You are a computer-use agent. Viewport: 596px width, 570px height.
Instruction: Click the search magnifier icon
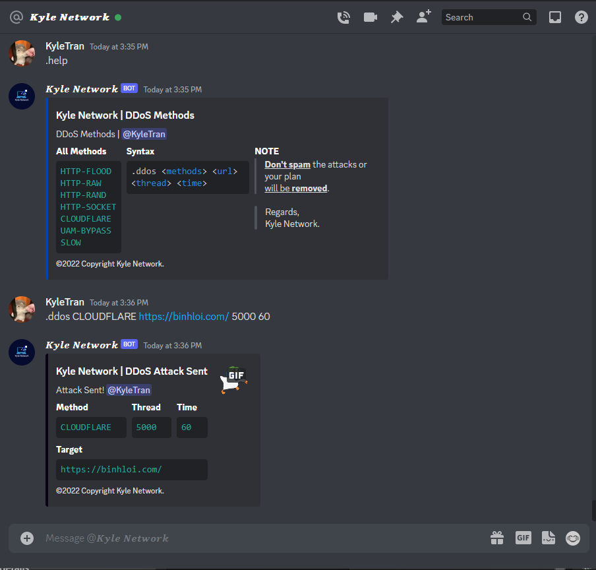click(527, 17)
